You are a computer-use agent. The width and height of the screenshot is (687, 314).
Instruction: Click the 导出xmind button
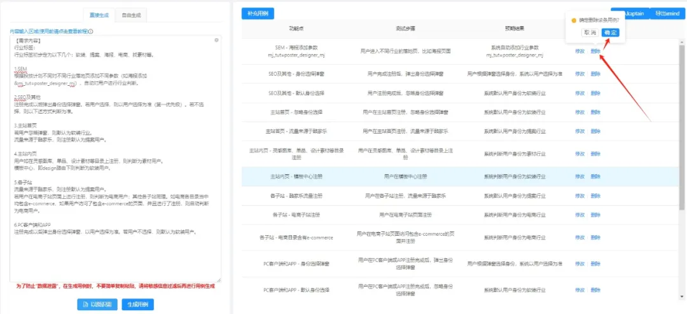pyautogui.click(x=667, y=13)
